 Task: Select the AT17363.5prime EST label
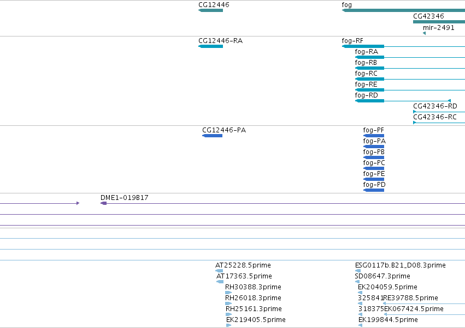coord(244,276)
